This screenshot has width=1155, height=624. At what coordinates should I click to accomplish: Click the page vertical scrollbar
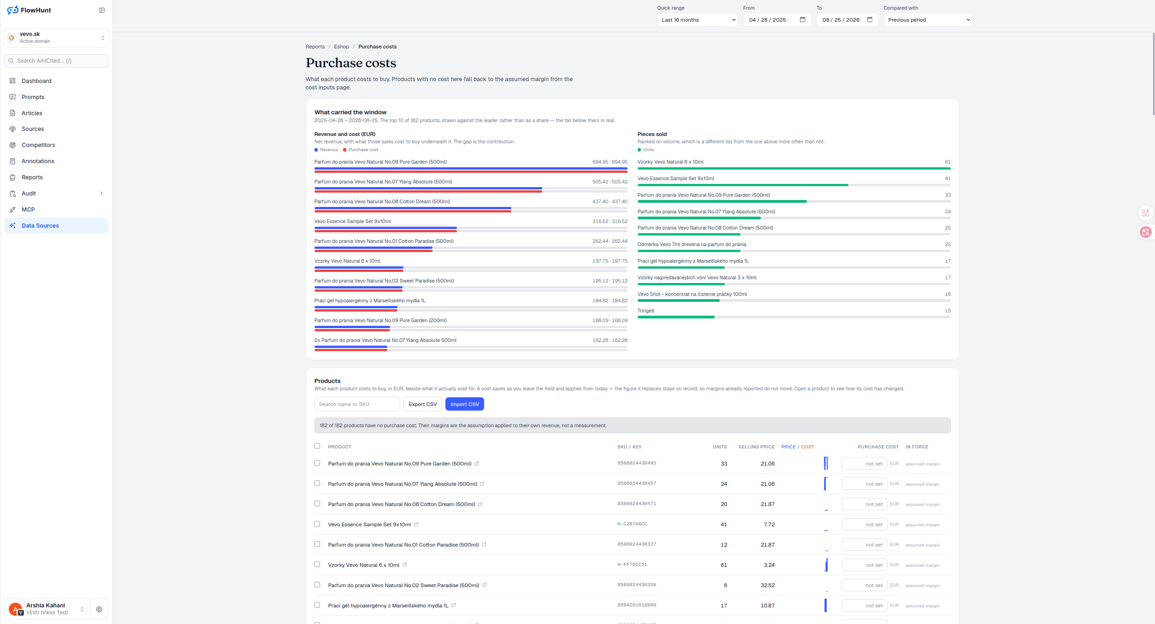(x=1153, y=74)
